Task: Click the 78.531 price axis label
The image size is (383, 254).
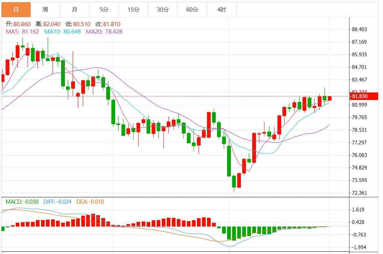Action: pyautogui.click(x=359, y=130)
